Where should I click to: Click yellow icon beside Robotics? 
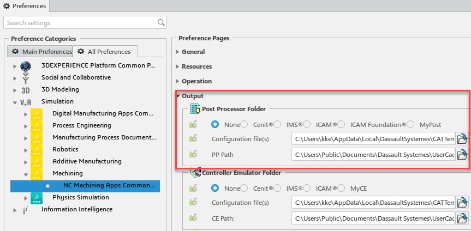pyautogui.click(x=37, y=150)
